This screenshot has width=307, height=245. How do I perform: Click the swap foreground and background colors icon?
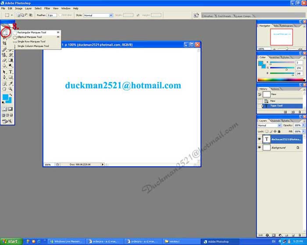11,95
